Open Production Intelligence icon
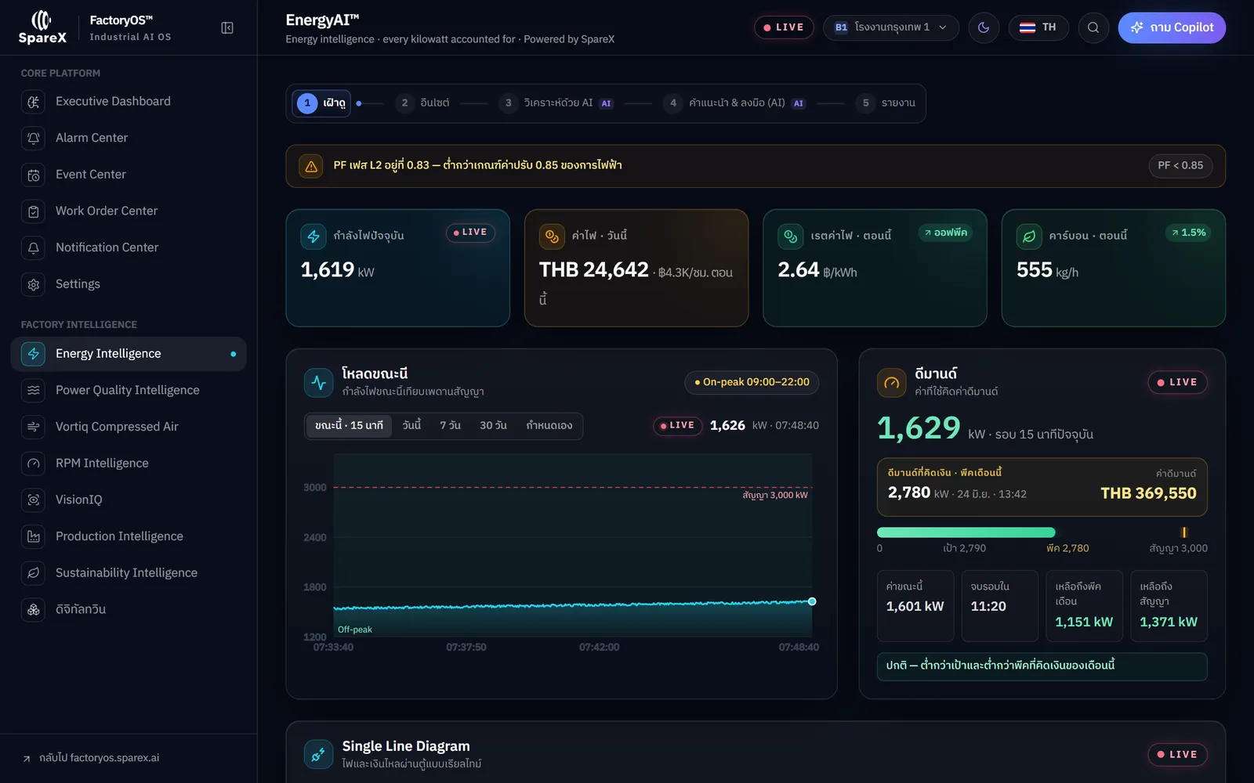 (34, 536)
